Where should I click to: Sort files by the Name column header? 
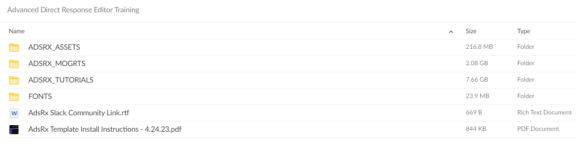pos(17,31)
